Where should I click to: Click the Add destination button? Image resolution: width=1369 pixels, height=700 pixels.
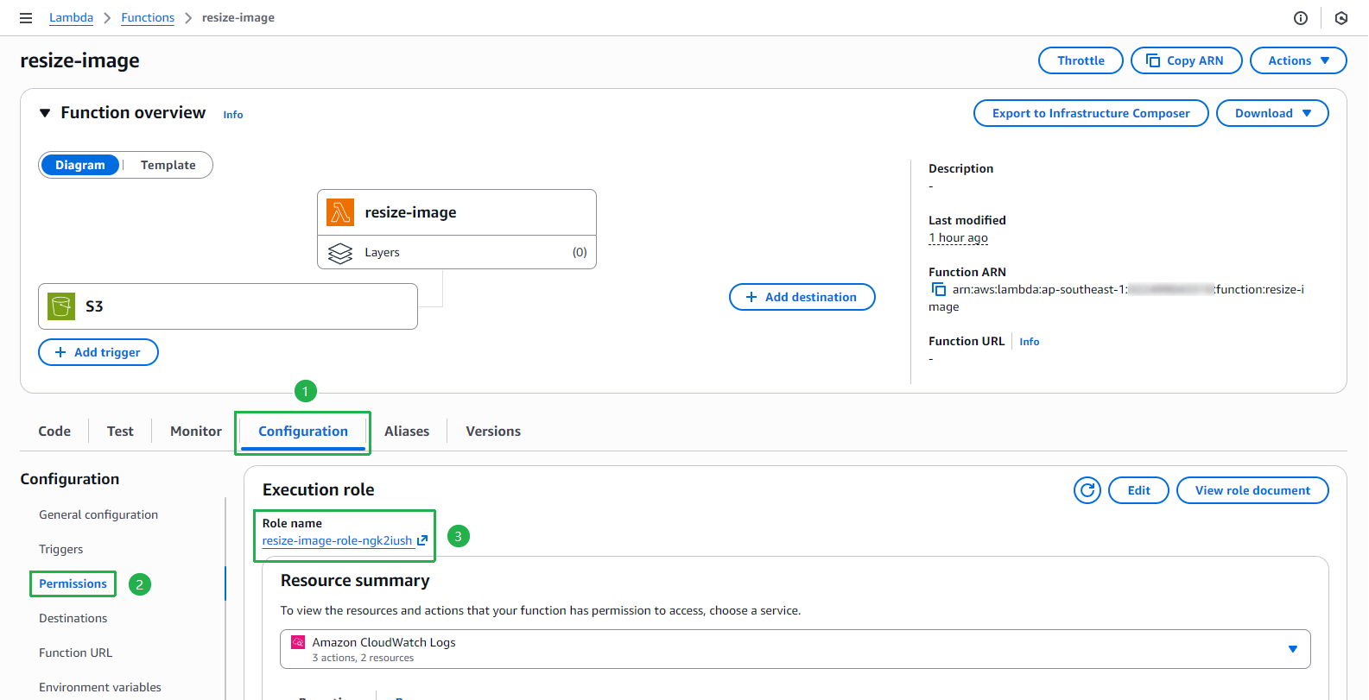coord(802,297)
